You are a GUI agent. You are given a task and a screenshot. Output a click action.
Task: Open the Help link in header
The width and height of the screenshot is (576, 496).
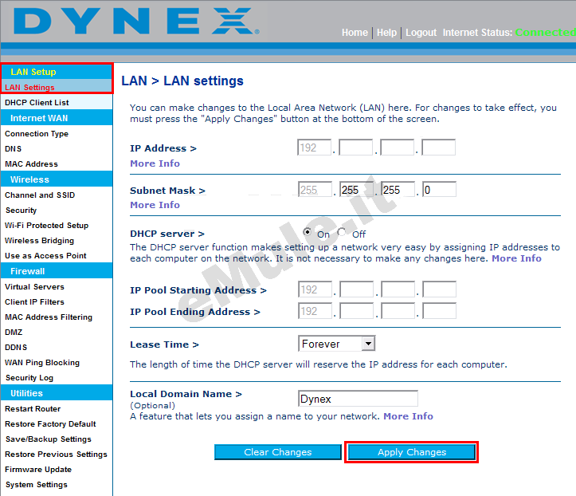[x=386, y=33]
